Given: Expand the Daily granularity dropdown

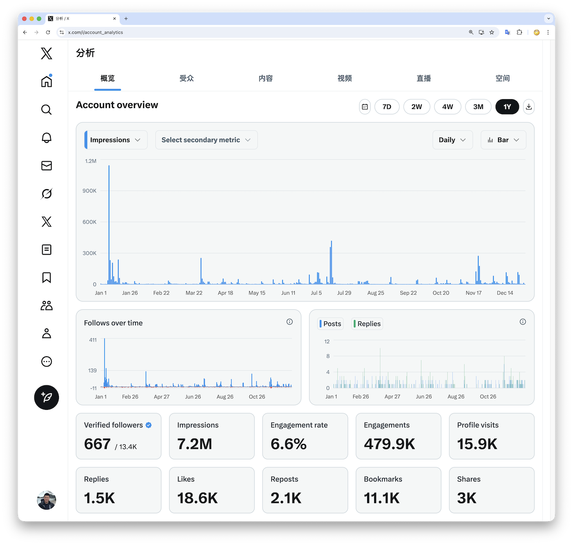Looking at the screenshot, I should click(452, 140).
